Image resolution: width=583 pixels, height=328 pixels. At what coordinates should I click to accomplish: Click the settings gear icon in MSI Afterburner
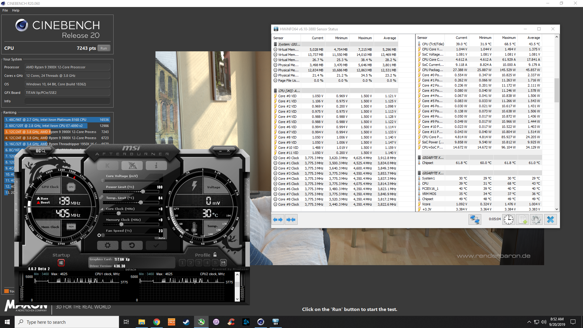coord(108,245)
